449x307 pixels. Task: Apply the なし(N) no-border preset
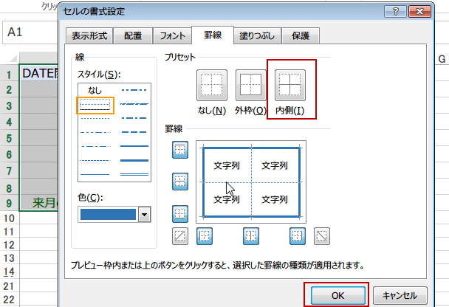tap(212, 86)
